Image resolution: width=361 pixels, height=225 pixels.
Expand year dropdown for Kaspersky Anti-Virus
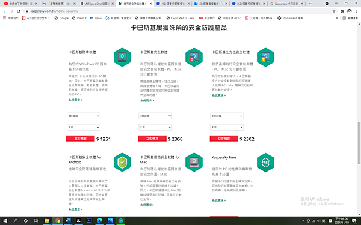84,127
